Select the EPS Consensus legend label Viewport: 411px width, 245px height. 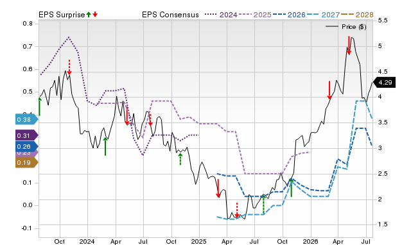pyautogui.click(x=170, y=15)
